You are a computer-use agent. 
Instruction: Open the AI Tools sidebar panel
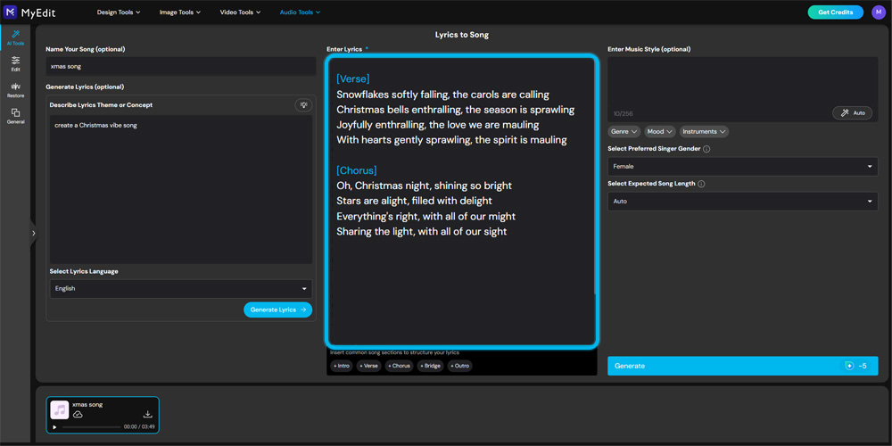click(15, 37)
